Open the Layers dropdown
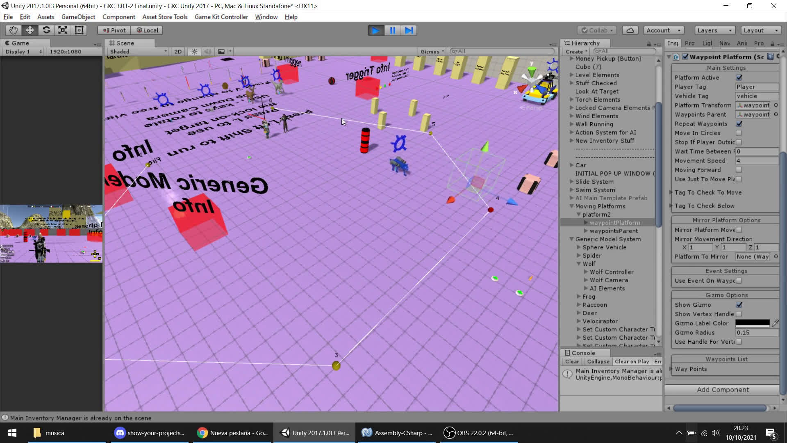Viewport: 787px width, 443px height. point(714,30)
